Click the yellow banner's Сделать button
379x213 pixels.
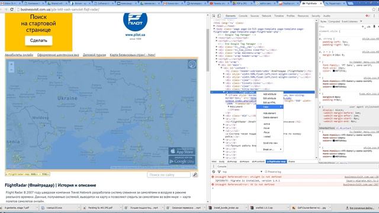(x=38, y=41)
